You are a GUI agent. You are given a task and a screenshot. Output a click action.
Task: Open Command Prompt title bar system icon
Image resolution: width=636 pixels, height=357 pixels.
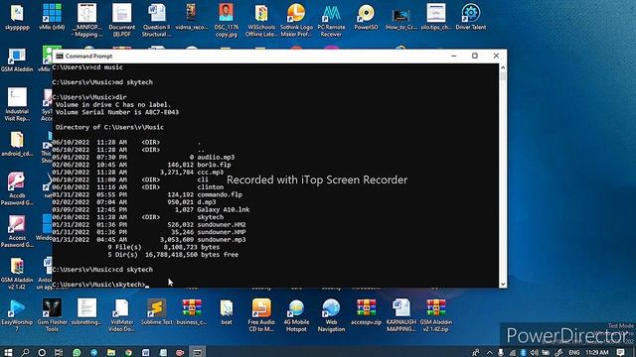(60, 56)
